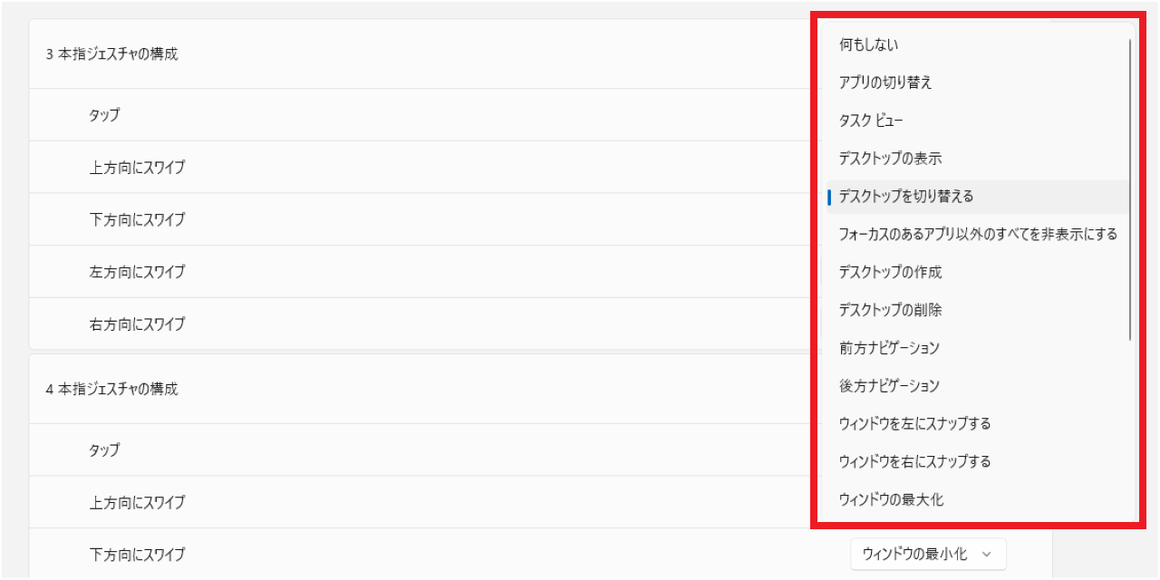This screenshot has width=1160, height=580.
Task: Select デスクトップを切り替える option
Action: pyautogui.click(x=906, y=197)
